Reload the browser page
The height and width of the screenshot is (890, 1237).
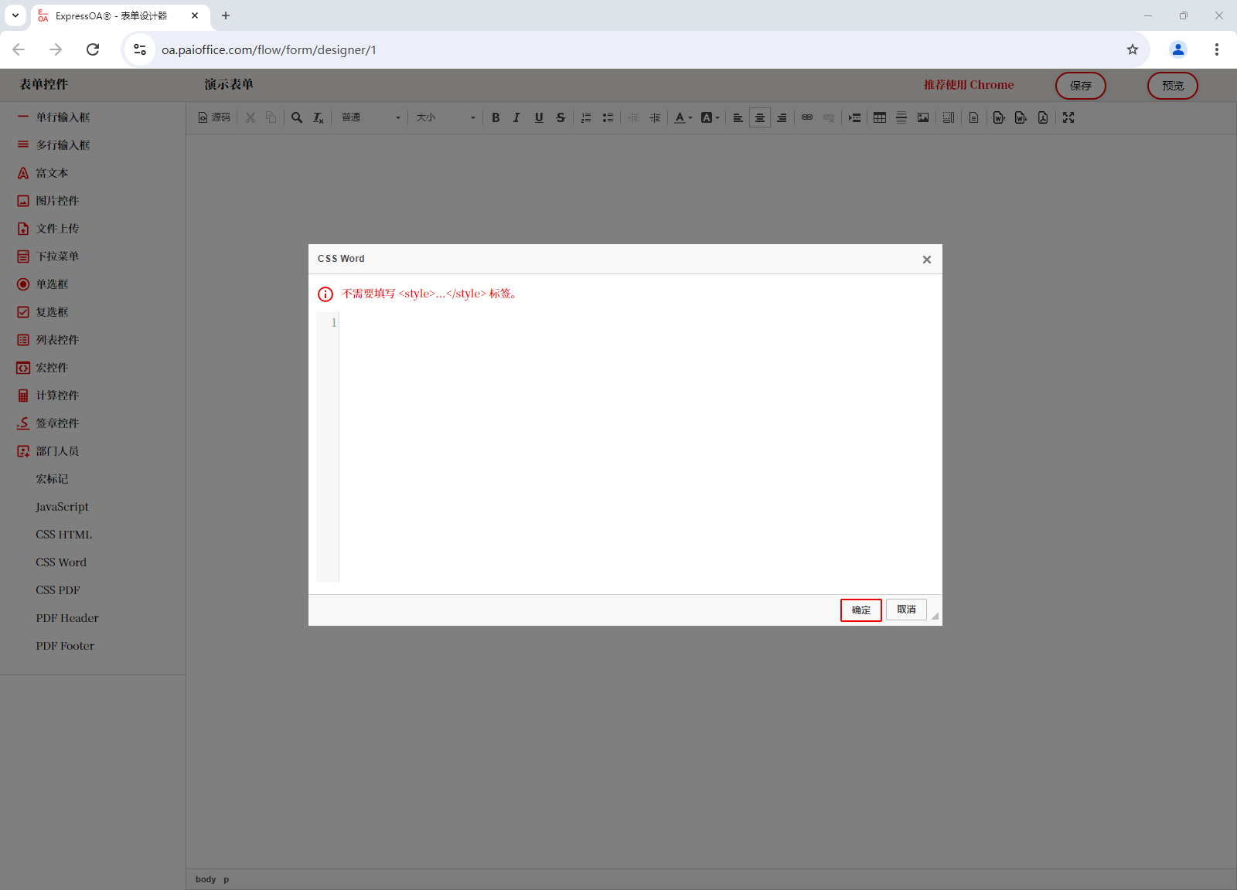(93, 49)
